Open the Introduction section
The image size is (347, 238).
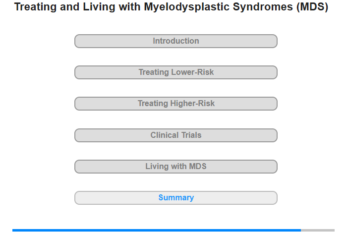pyautogui.click(x=175, y=41)
